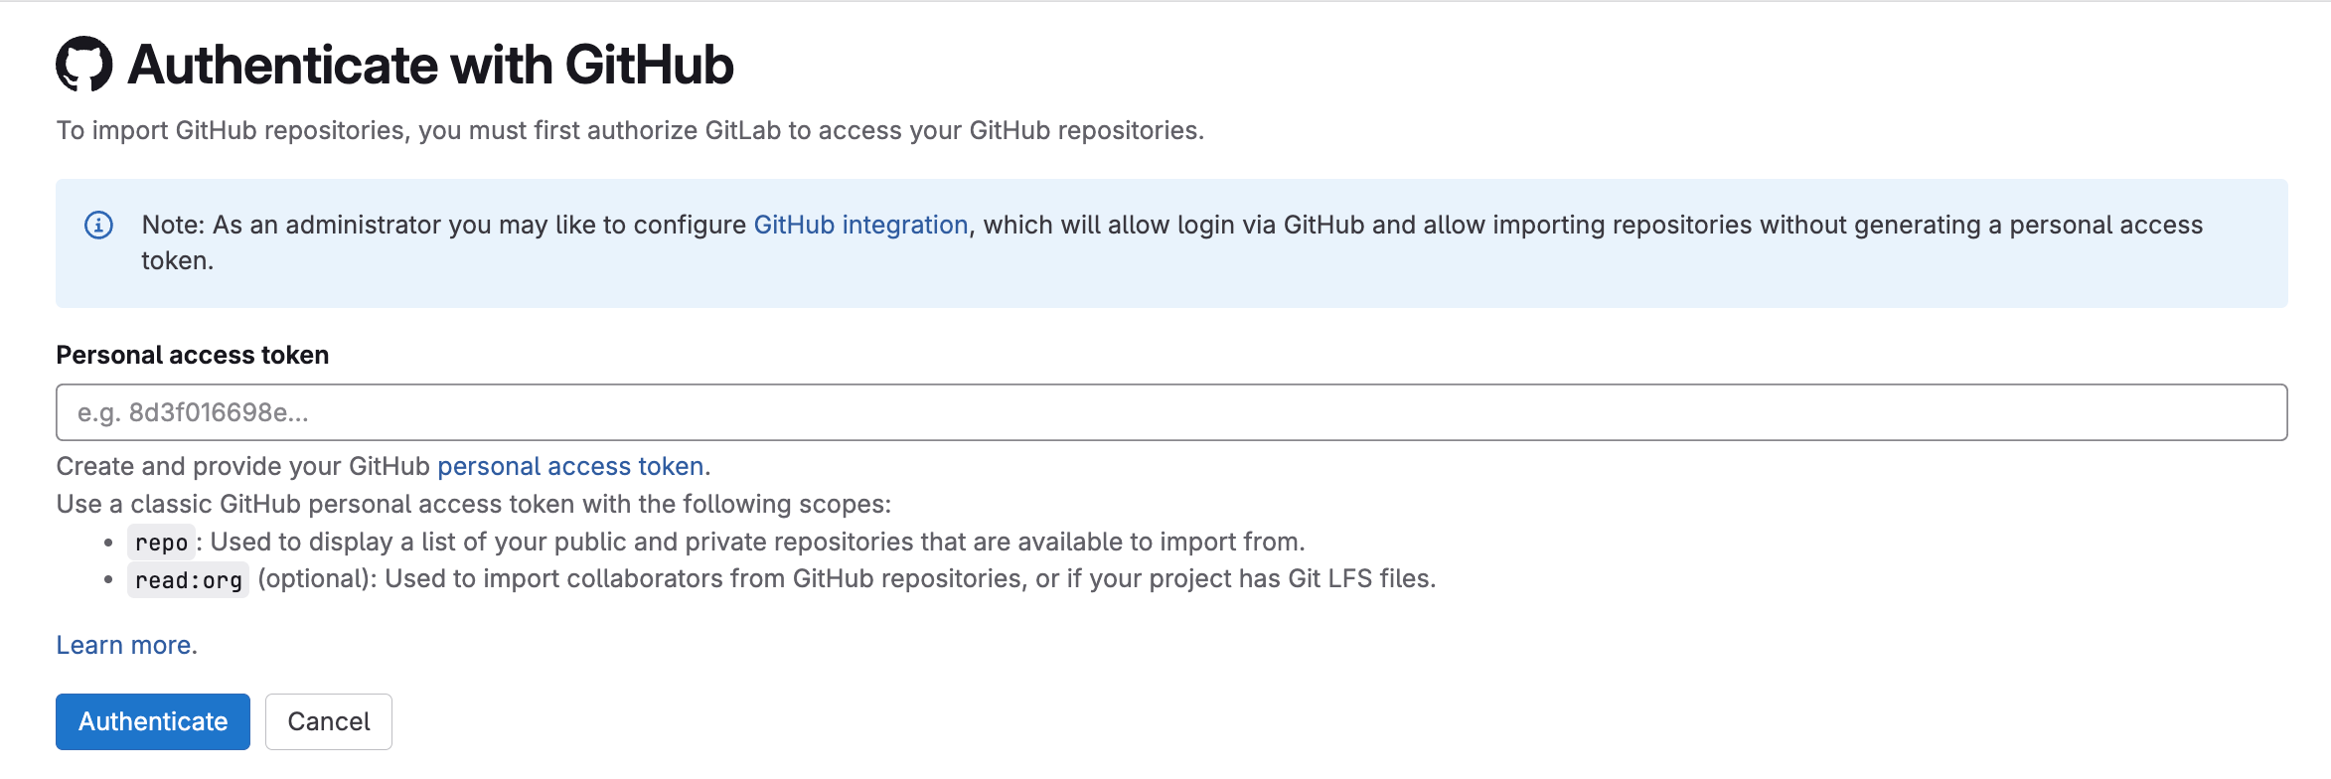This screenshot has width=2331, height=779.
Task: Click the 'Use a classic GitHub personal access token' line
Action: tap(474, 504)
